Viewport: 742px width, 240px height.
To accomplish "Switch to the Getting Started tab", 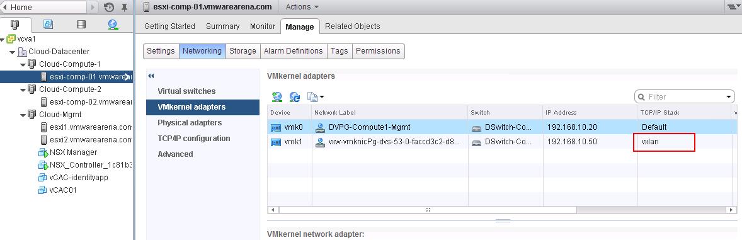I will 169,26.
